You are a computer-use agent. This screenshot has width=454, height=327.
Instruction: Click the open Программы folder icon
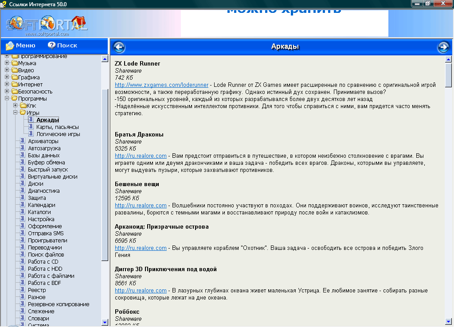click(15, 98)
